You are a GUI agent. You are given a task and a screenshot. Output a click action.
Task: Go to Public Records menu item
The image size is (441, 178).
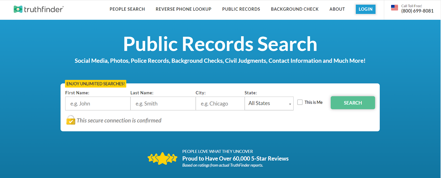(x=241, y=9)
